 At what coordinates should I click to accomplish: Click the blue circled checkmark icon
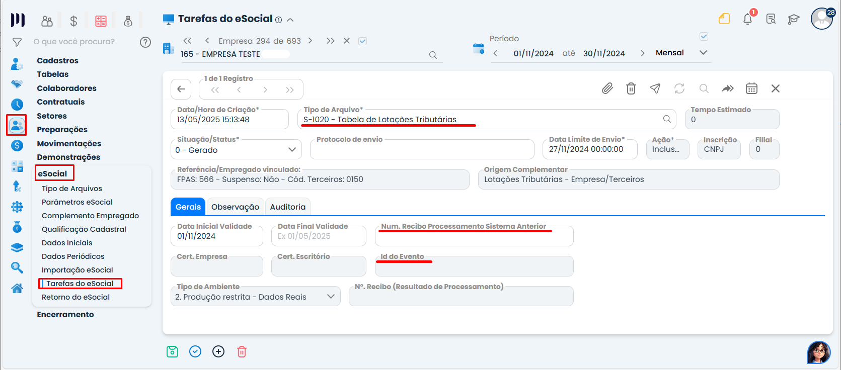click(x=195, y=351)
